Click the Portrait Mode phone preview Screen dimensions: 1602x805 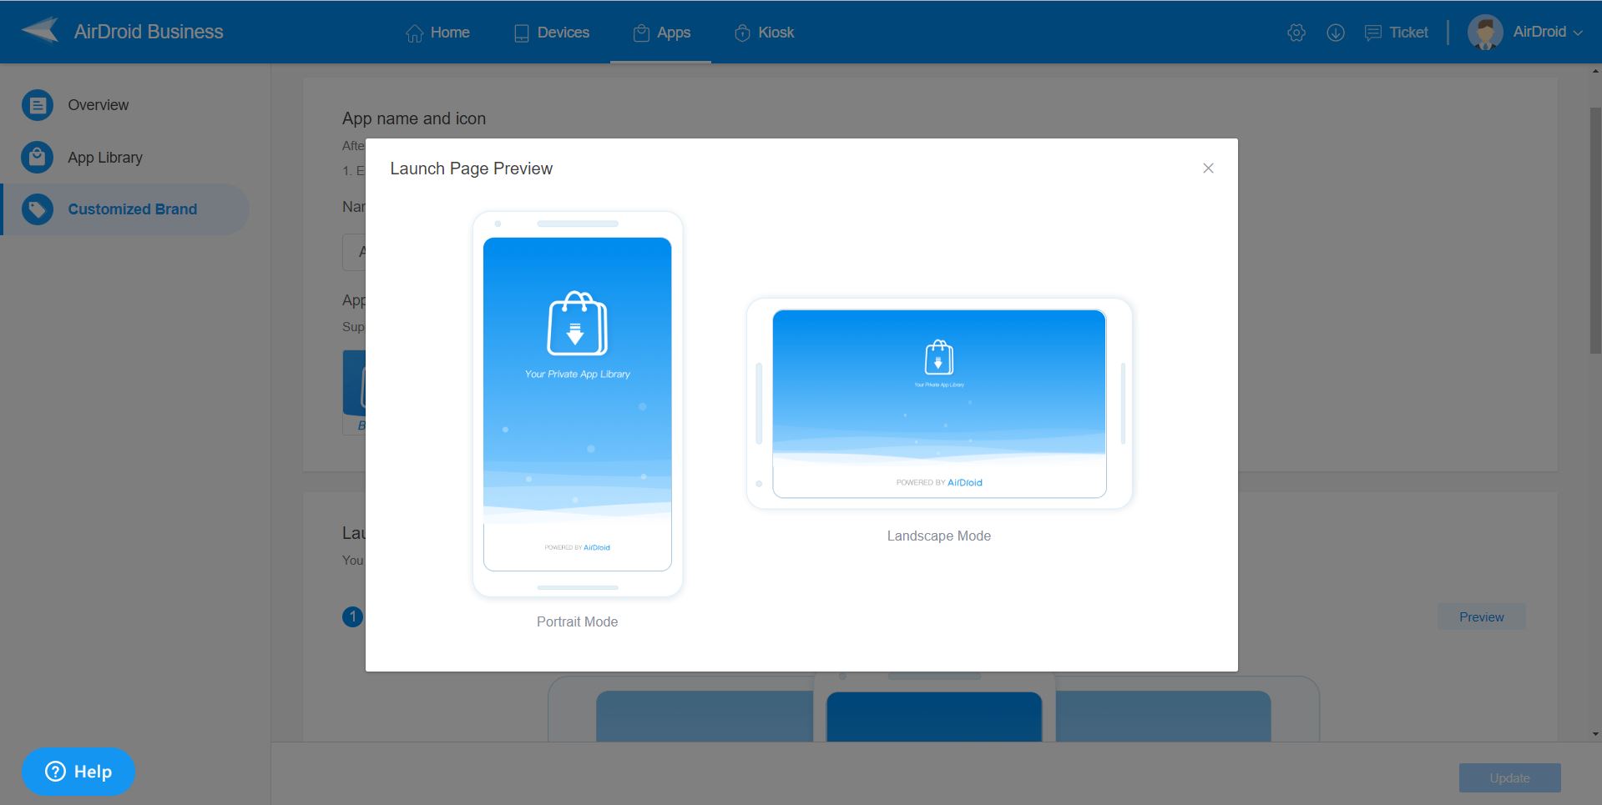578,404
